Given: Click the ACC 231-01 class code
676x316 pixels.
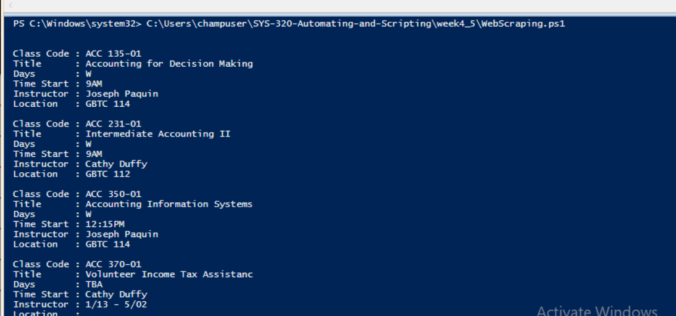Looking at the screenshot, I should [x=113, y=124].
